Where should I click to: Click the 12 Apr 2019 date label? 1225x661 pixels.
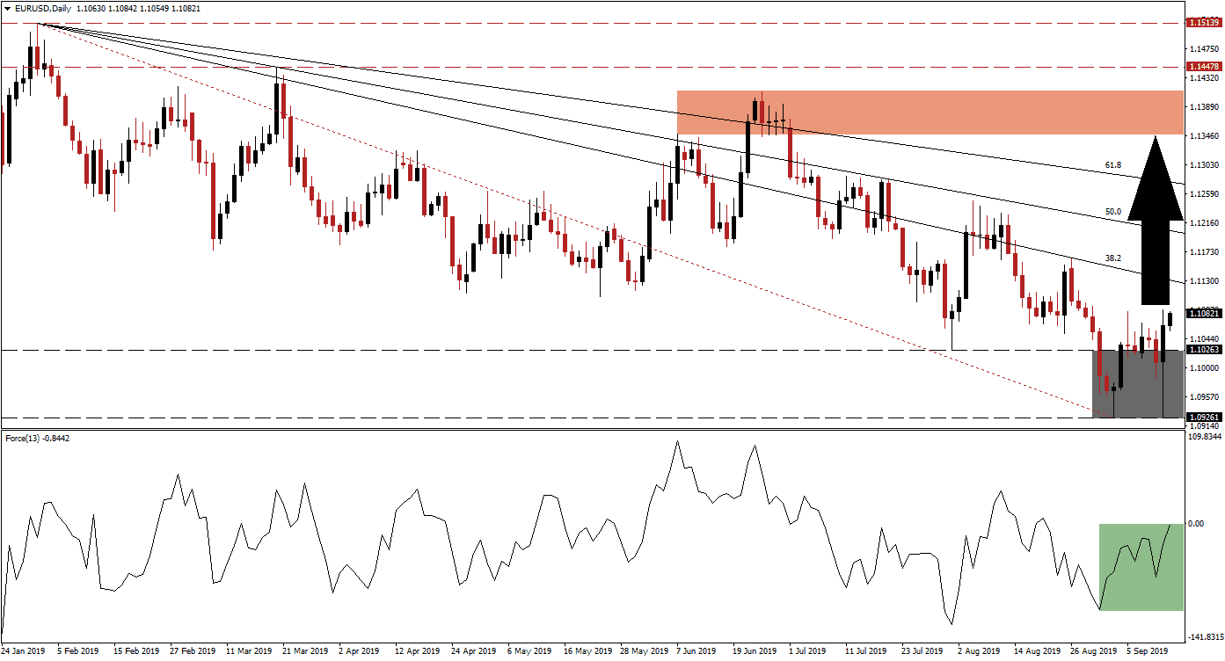(x=418, y=652)
